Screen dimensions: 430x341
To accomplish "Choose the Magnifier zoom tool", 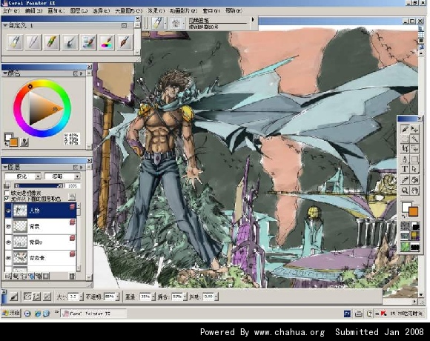I will [x=405, y=191].
